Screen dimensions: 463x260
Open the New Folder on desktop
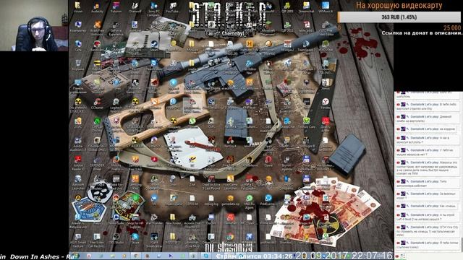(173, 220)
